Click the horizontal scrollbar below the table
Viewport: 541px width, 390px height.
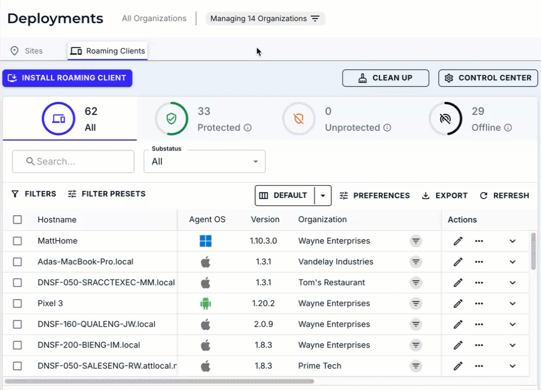[159, 381]
